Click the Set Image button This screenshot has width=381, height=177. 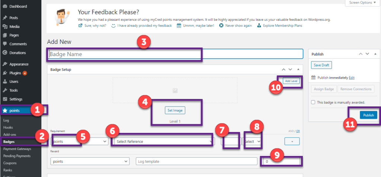pos(175,110)
